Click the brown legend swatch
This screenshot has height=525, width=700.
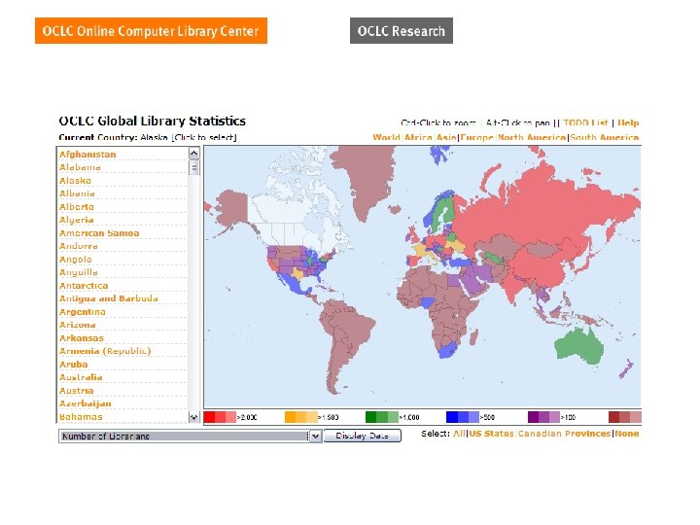(x=625, y=417)
